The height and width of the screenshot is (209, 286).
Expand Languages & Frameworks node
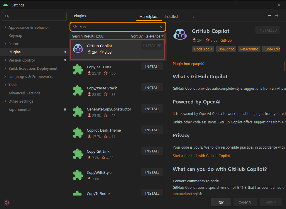(5, 77)
